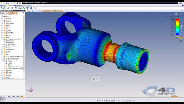The width and height of the screenshot is (184, 104).
Task: Click the topmost blue axis icon on the right toolbar
Action: (181, 14)
